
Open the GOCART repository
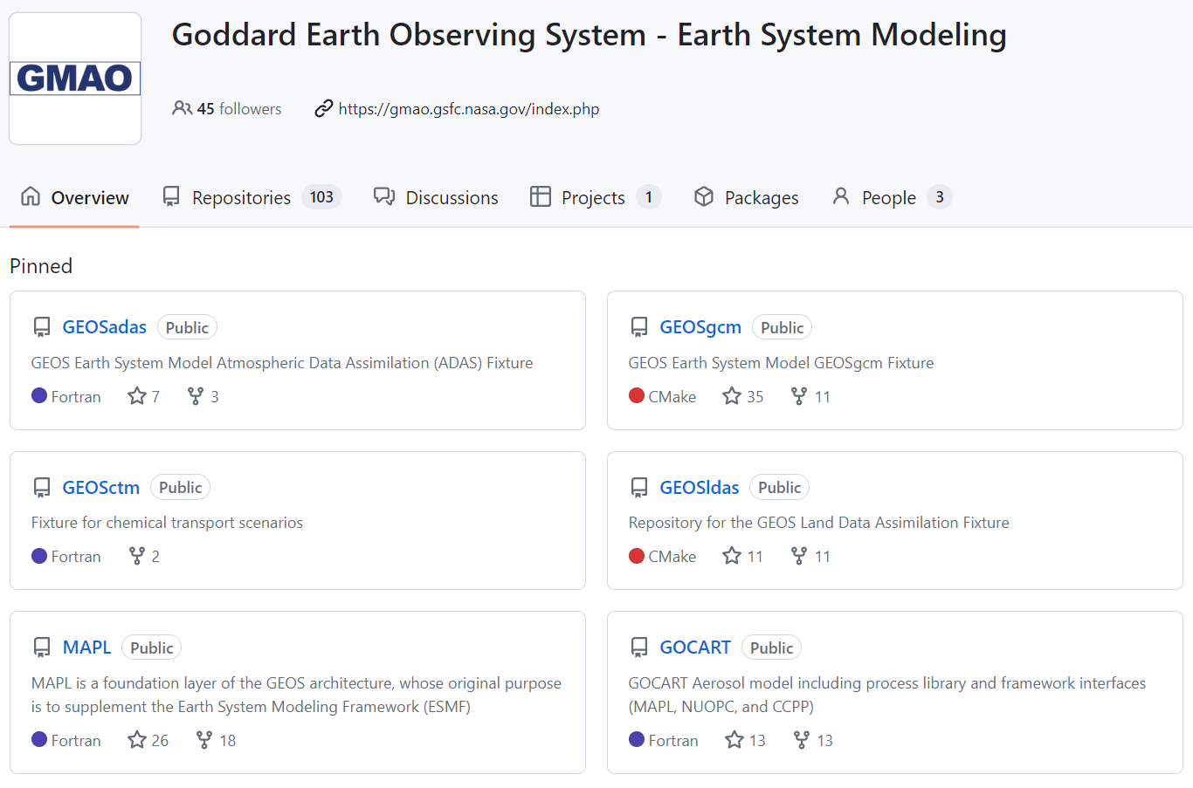[695, 648]
